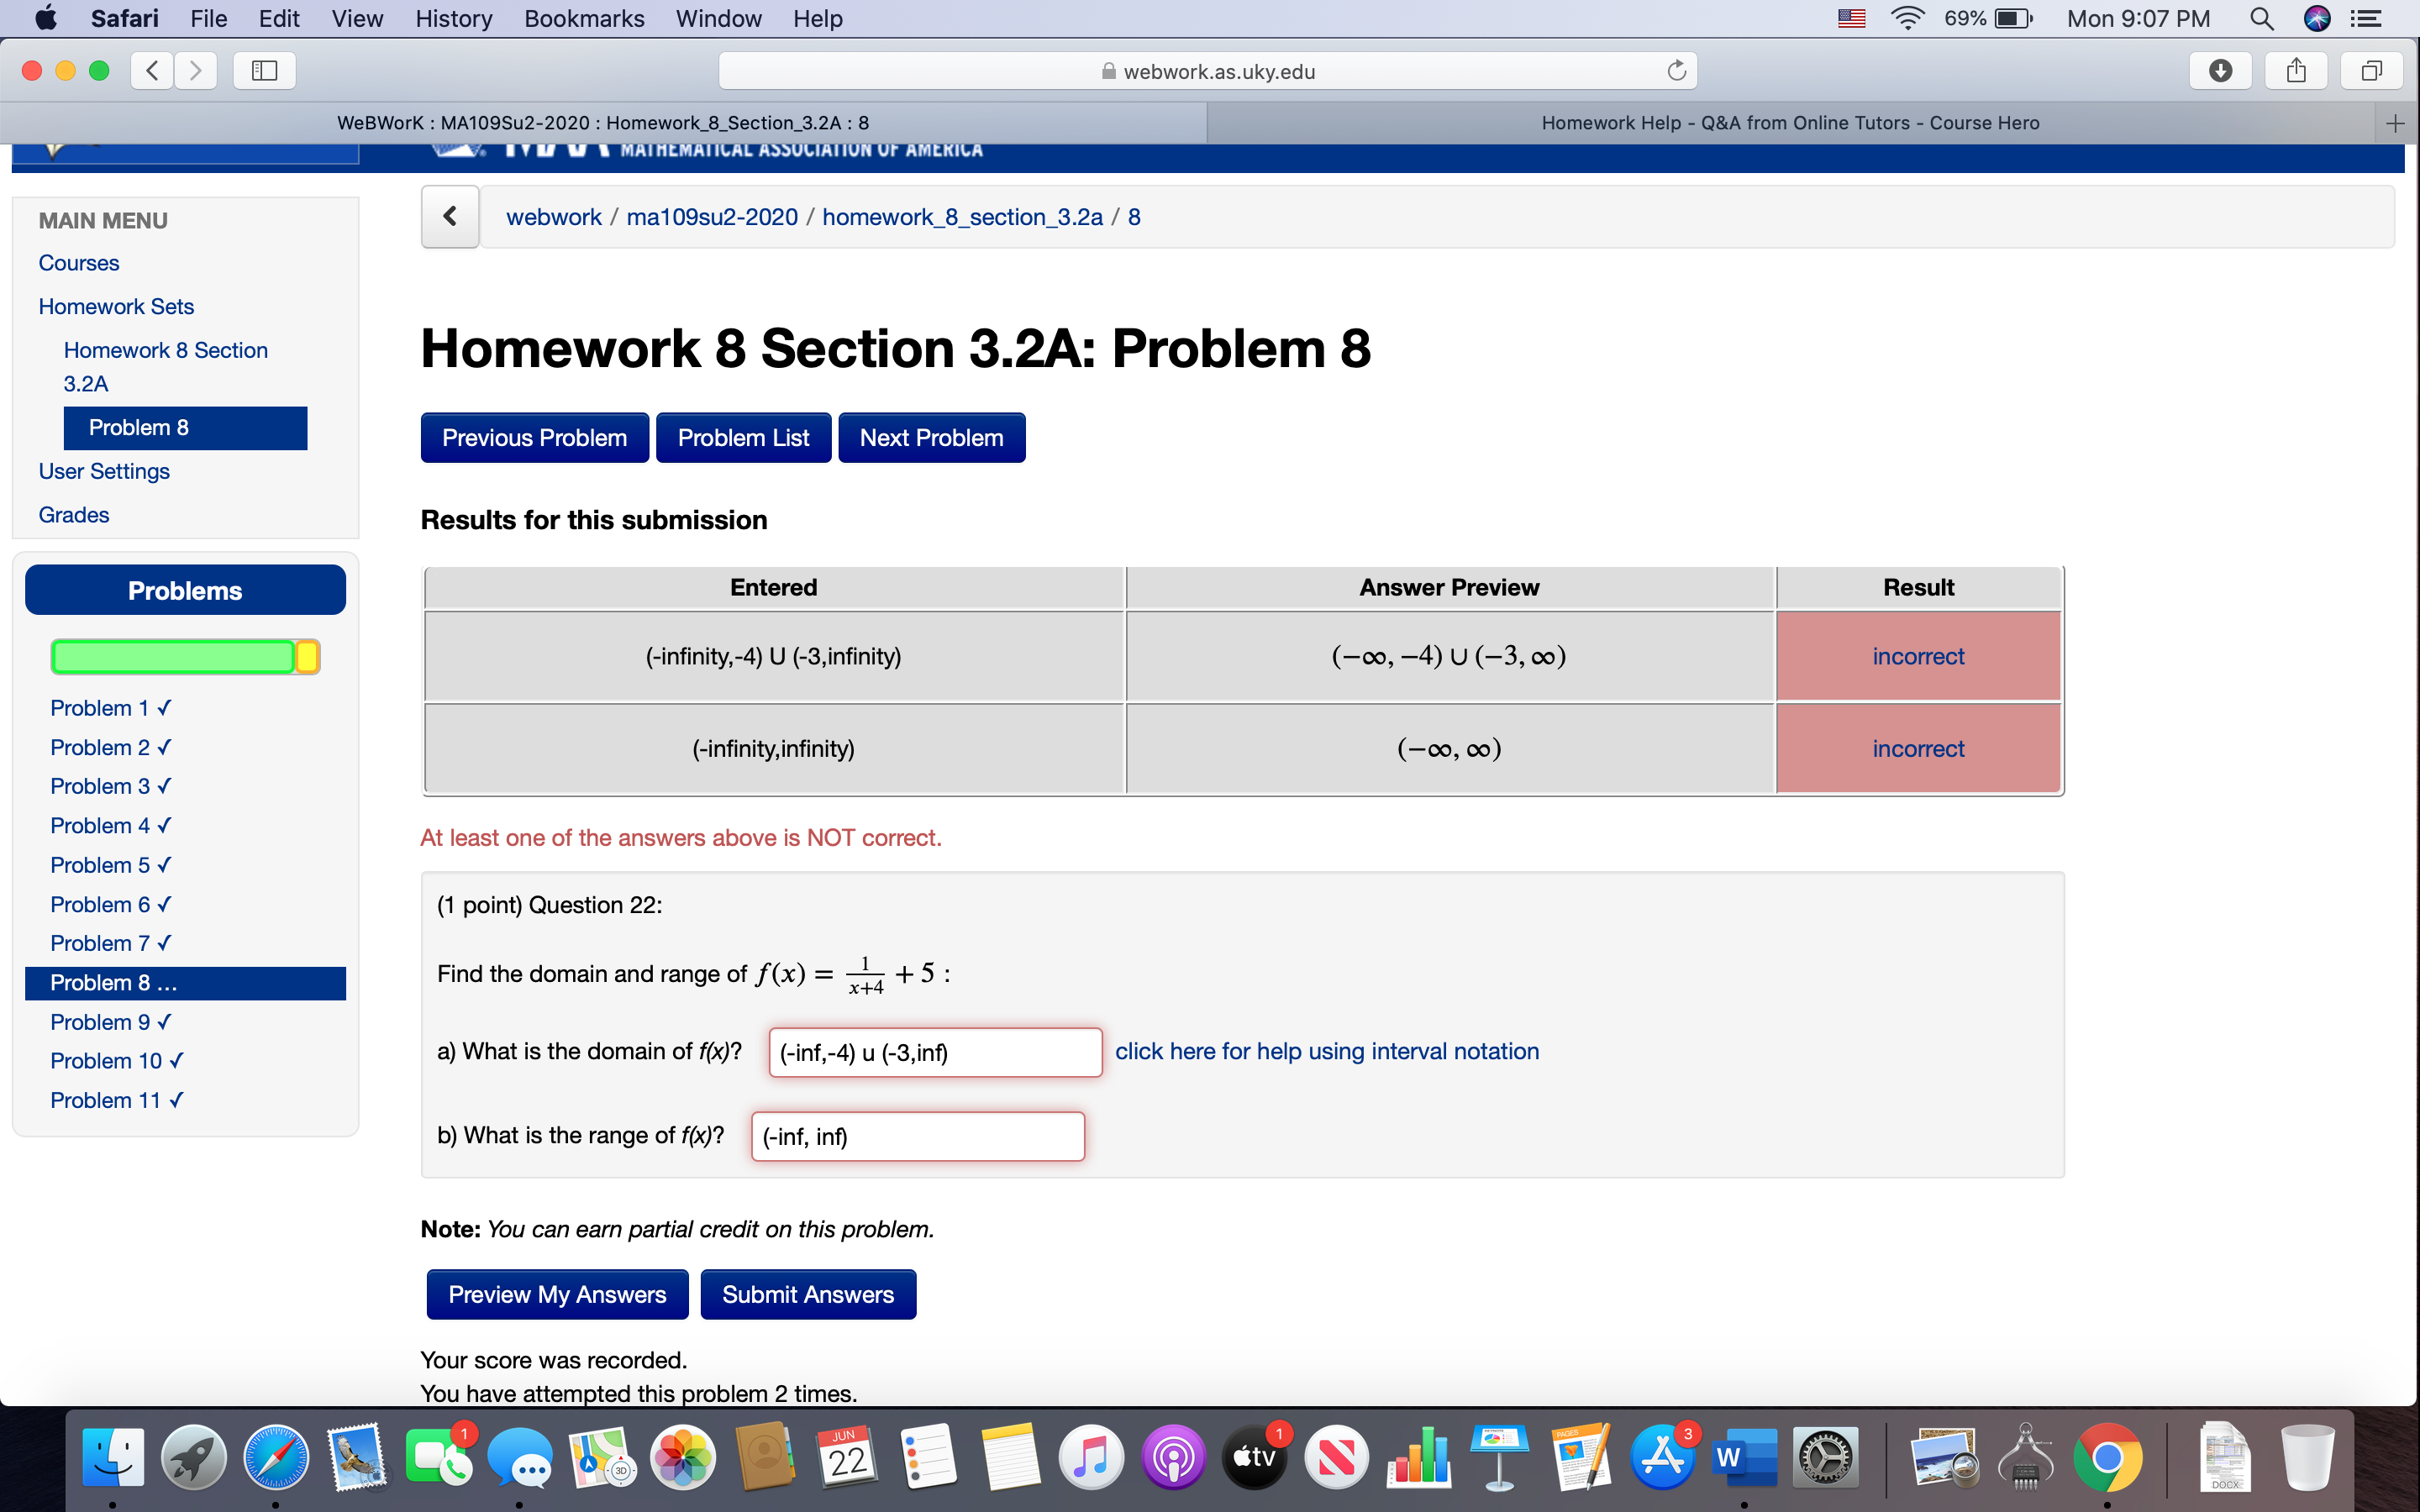Go back with Safari back arrow
The width and height of the screenshot is (2420, 1512).
click(x=152, y=70)
